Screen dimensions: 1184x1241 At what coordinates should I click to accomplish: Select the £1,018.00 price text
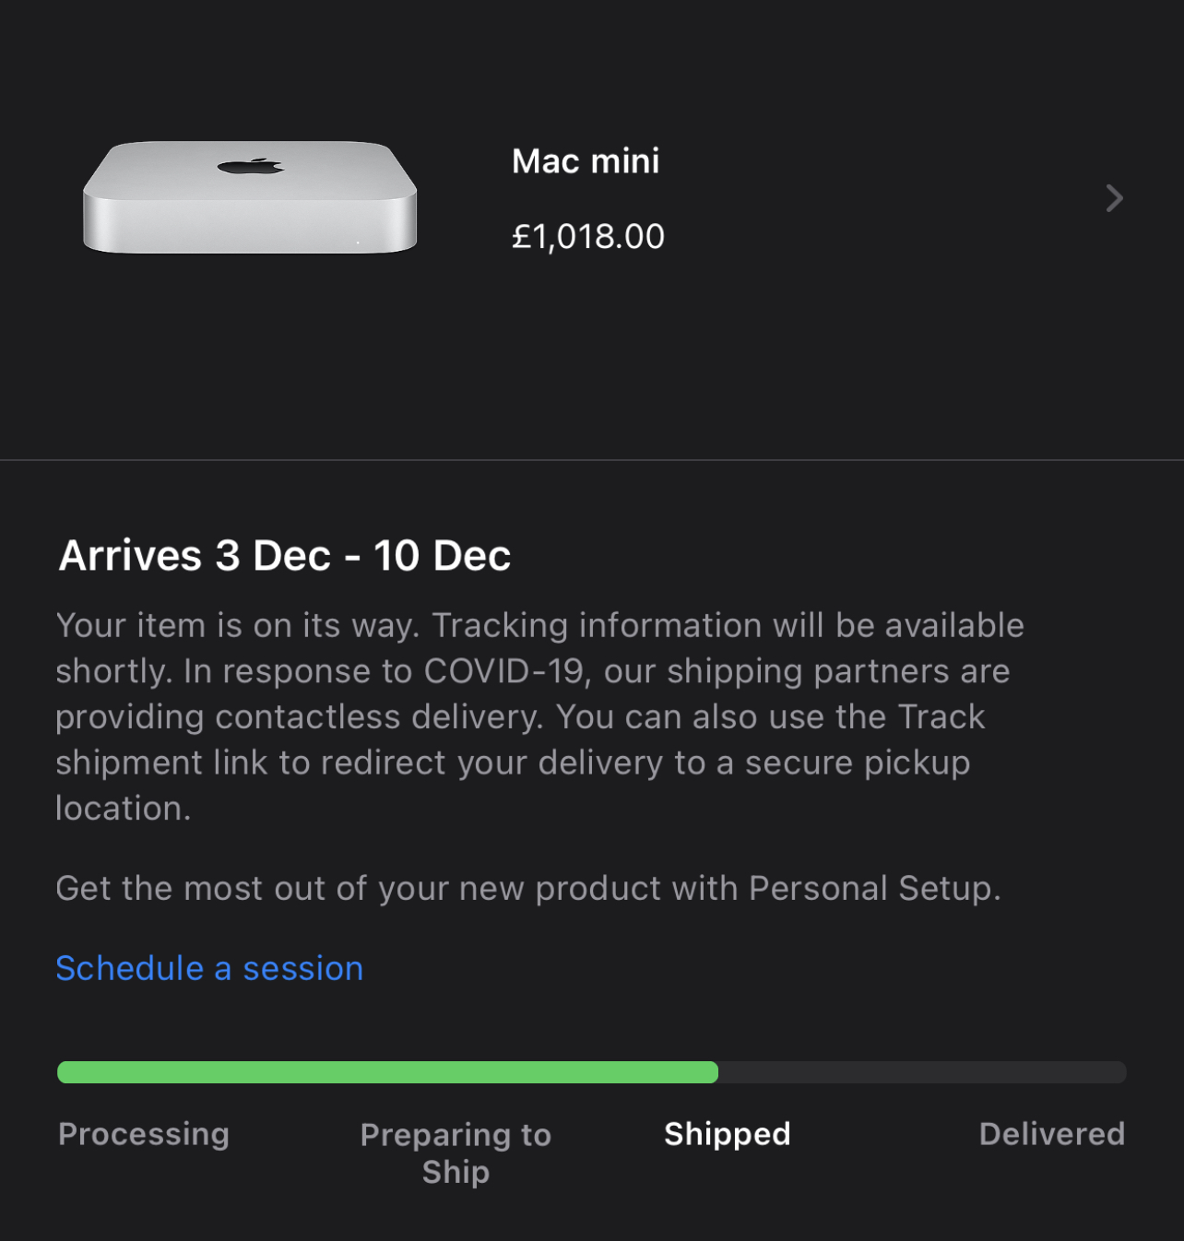coord(587,237)
